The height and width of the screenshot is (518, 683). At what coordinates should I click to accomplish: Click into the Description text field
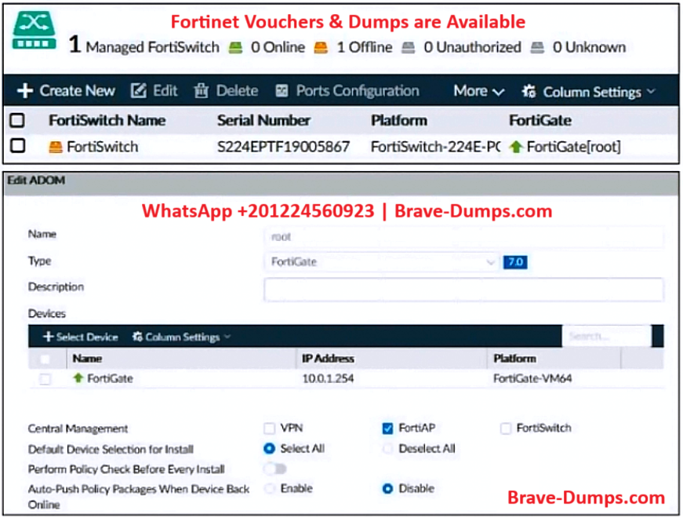[x=463, y=289]
